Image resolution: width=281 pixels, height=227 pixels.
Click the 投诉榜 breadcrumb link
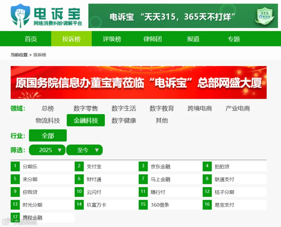[x=40, y=55]
